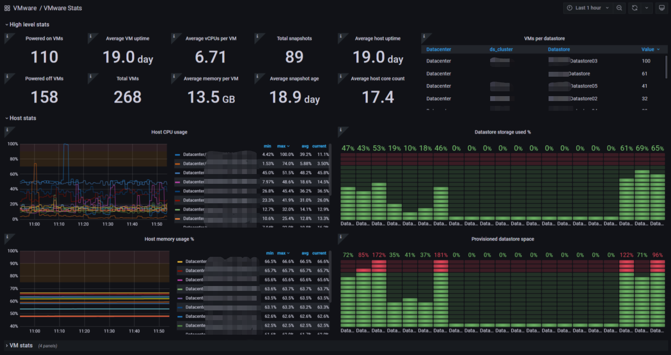
Task: Click the blue color swatch of first CPU legend entry
Action: (x=178, y=155)
